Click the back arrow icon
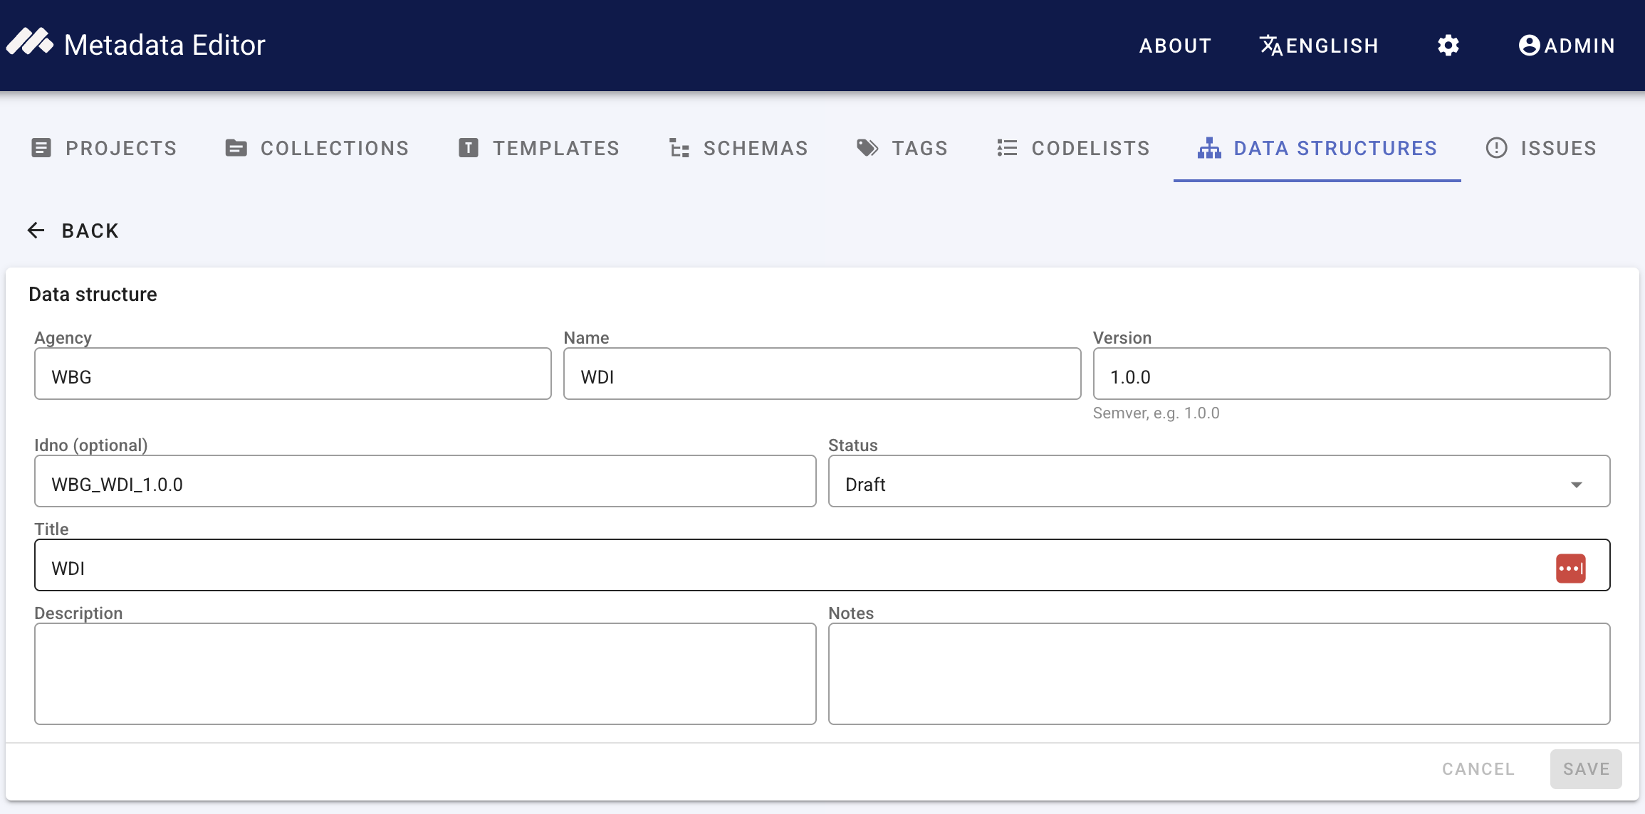The image size is (1645, 814). 36,231
